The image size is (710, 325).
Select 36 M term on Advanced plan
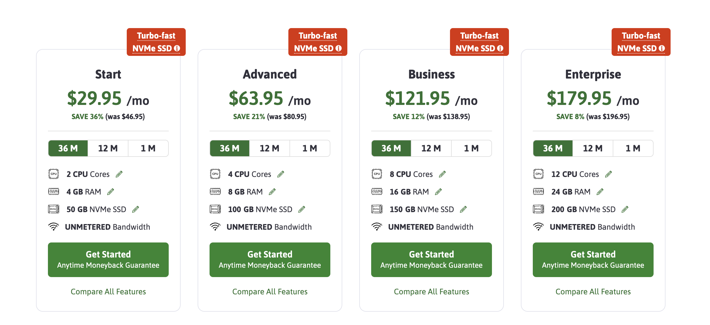click(x=230, y=148)
